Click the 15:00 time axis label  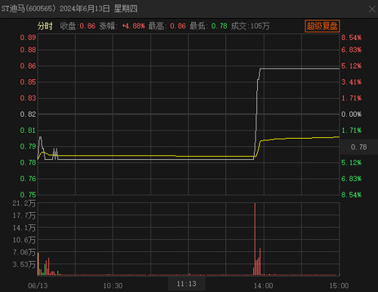pyautogui.click(x=339, y=286)
